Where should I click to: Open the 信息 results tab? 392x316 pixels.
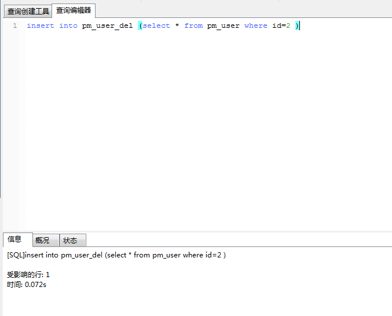tap(15, 239)
